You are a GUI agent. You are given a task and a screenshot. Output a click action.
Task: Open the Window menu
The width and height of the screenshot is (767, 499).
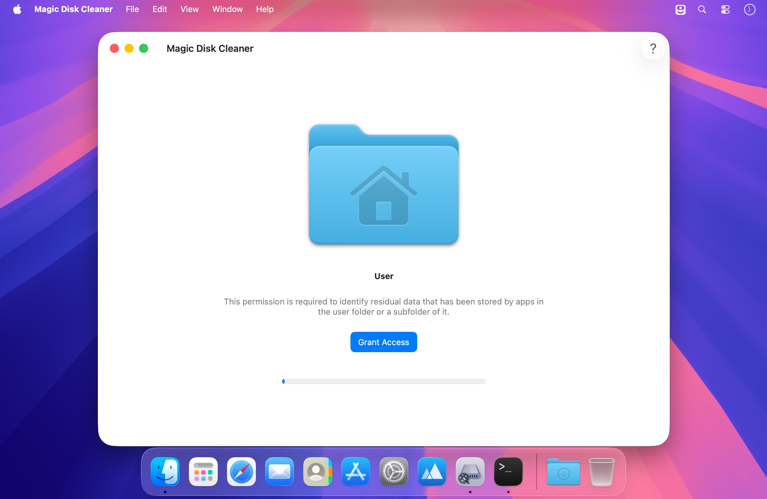[x=227, y=9]
